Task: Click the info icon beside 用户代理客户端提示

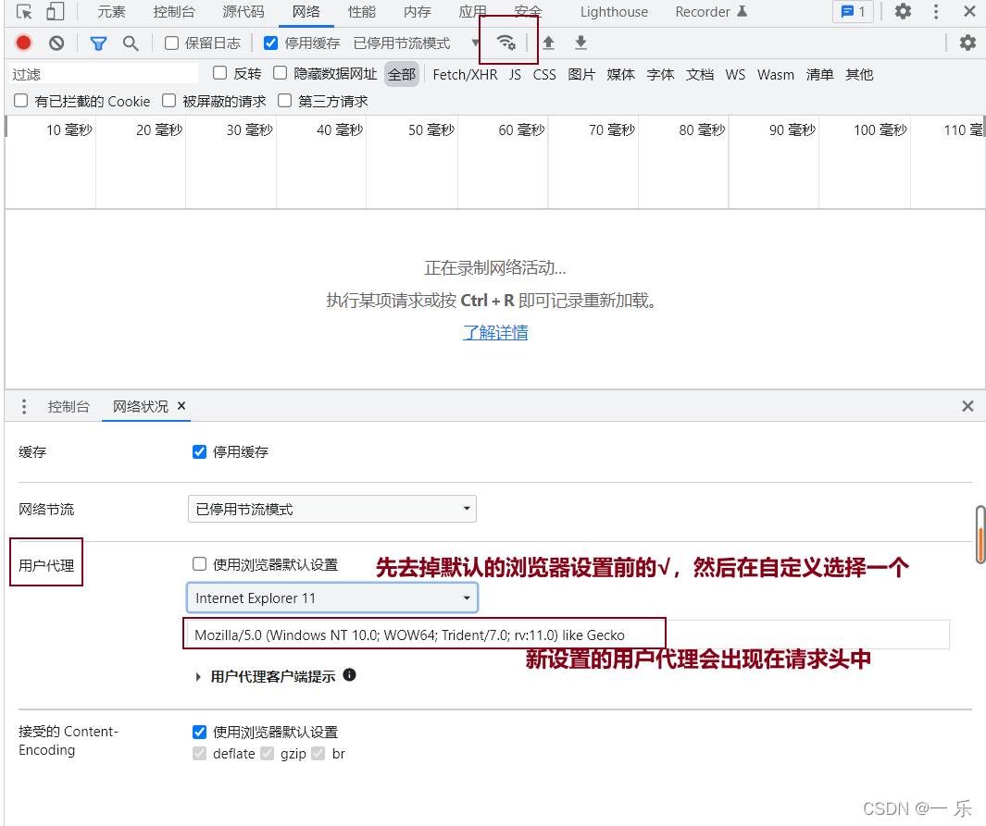Action: click(350, 674)
